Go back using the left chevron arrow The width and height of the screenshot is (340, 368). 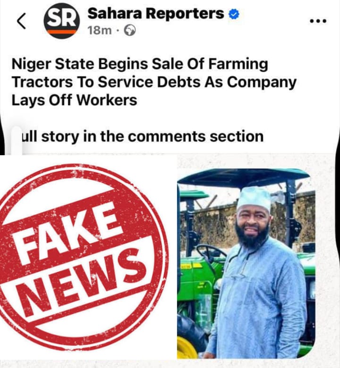22,21
